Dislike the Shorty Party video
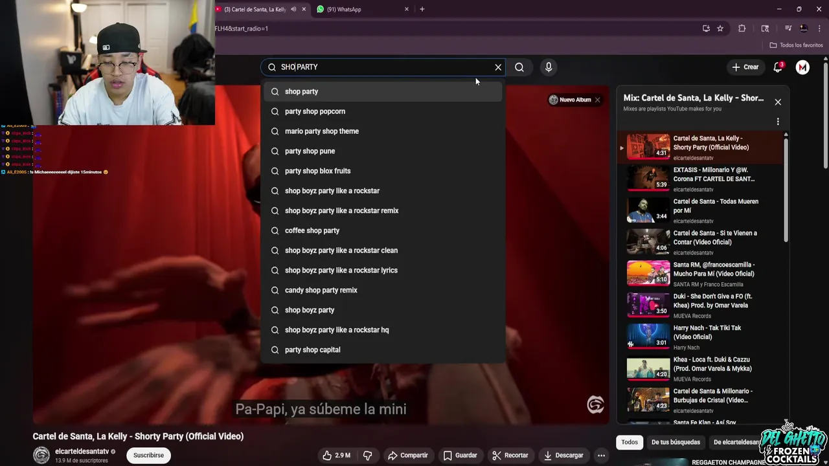 coord(367,456)
